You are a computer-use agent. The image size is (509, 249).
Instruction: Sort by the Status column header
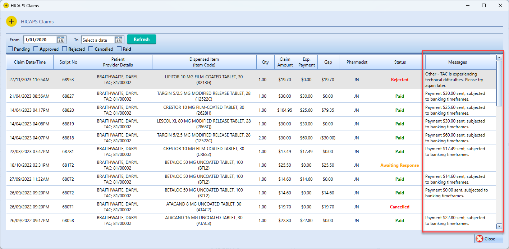click(x=400, y=62)
